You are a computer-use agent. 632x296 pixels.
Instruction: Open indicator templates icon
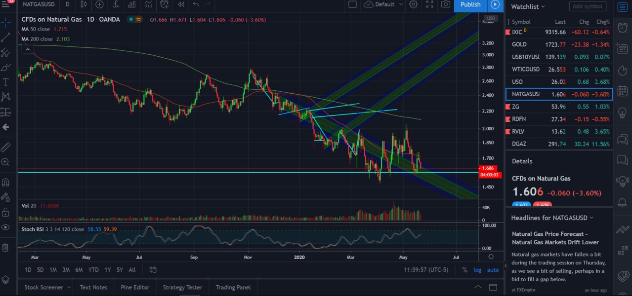[148, 4]
